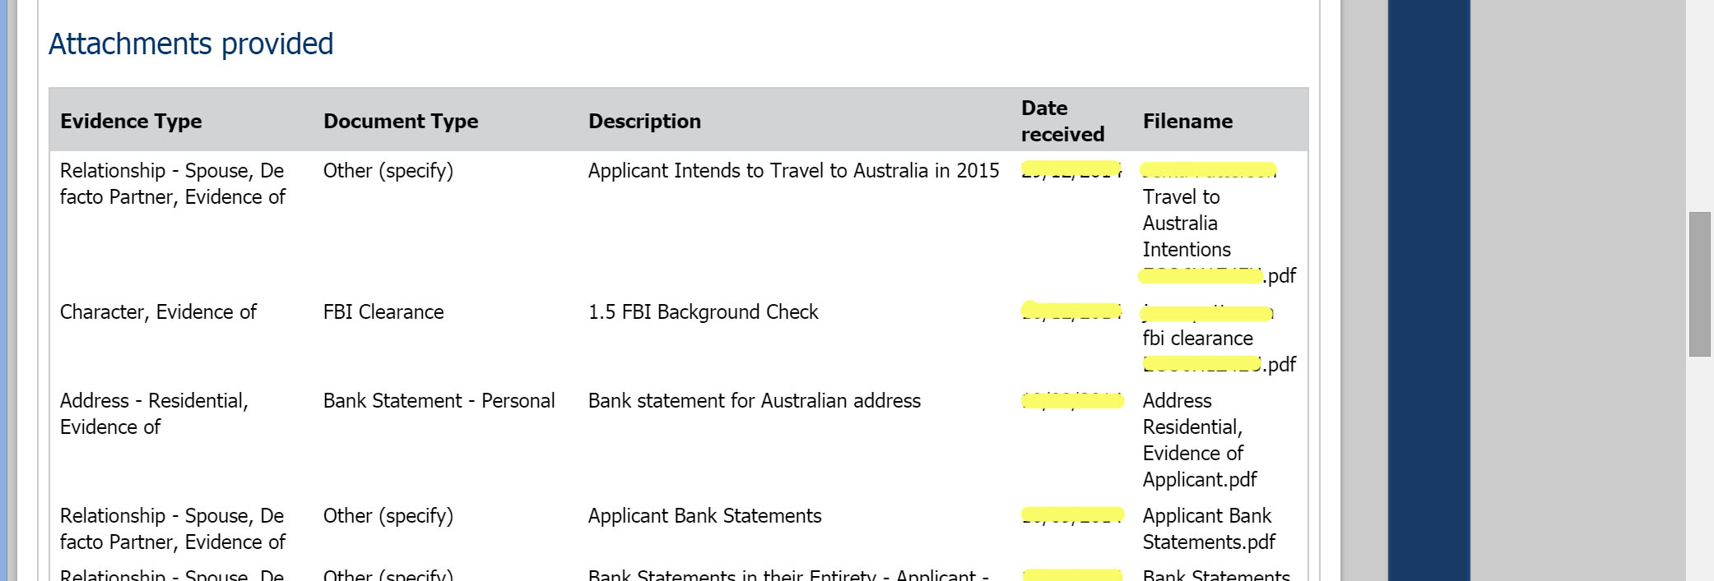This screenshot has height=581, width=1714.
Task: Select the Attachments provided heading
Action: (x=192, y=44)
